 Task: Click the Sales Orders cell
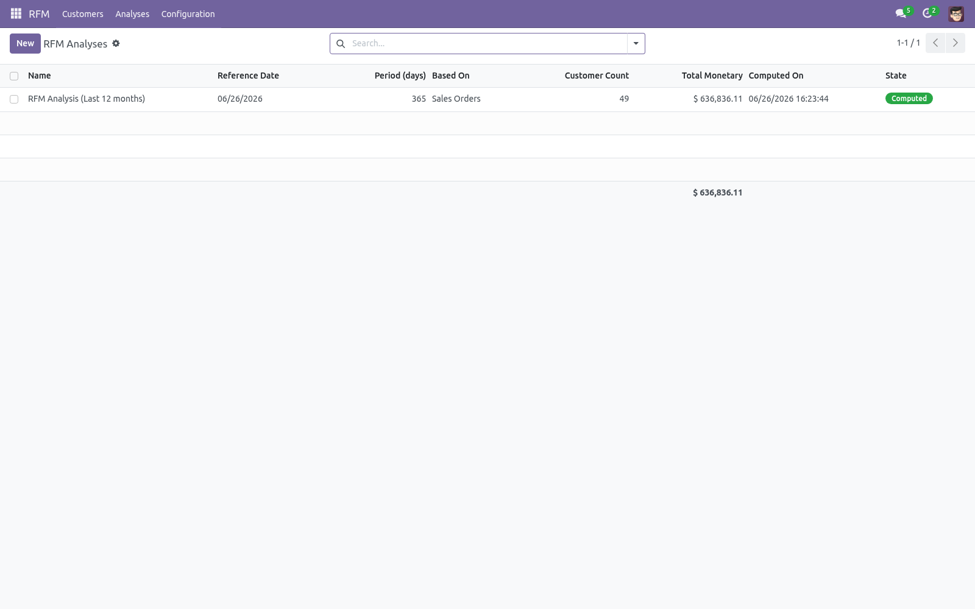point(456,99)
